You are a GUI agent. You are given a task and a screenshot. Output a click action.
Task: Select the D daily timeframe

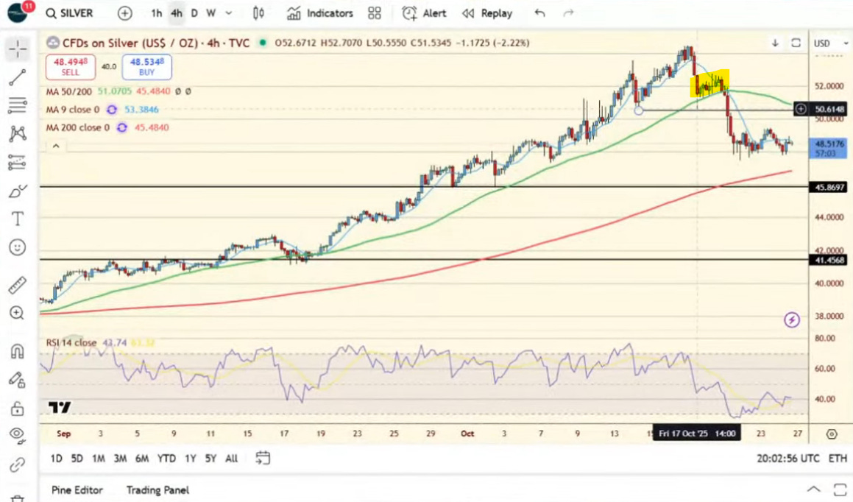coord(194,13)
